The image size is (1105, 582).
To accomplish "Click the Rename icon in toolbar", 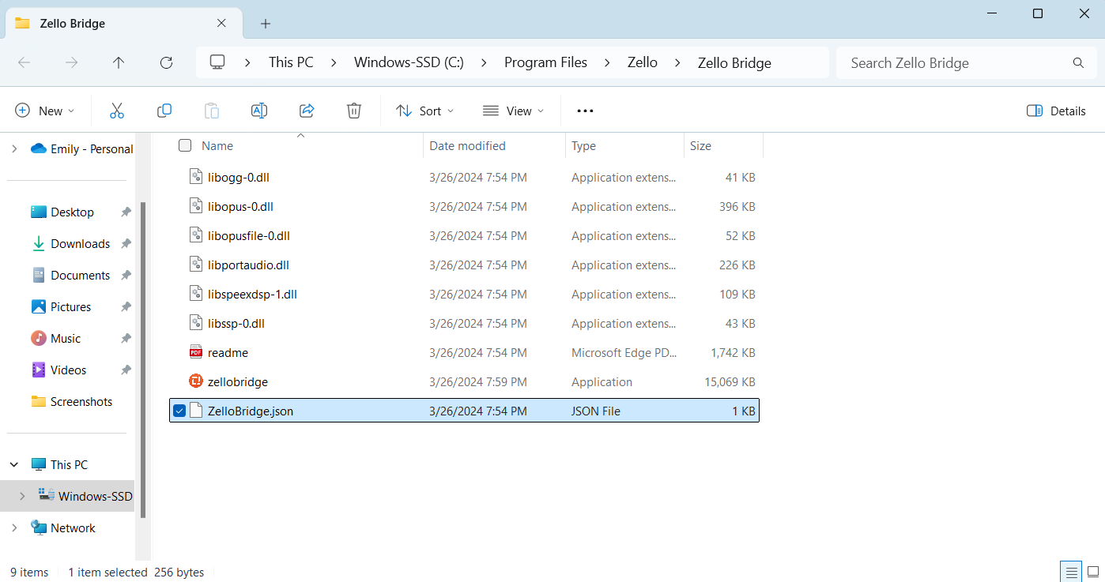I will [259, 111].
